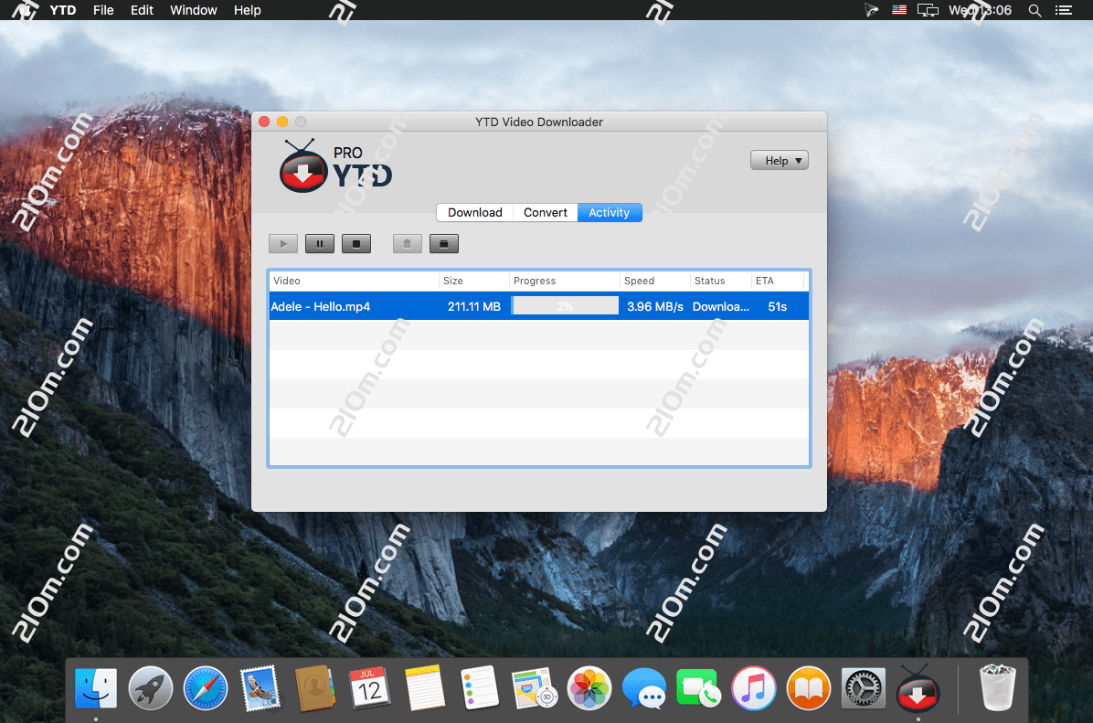Click the Speed column header
Image resolution: width=1093 pixels, height=723 pixels.
(654, 281)
